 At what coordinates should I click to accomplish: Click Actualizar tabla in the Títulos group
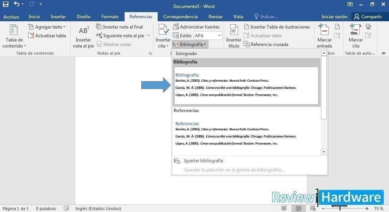pos(262,35)
